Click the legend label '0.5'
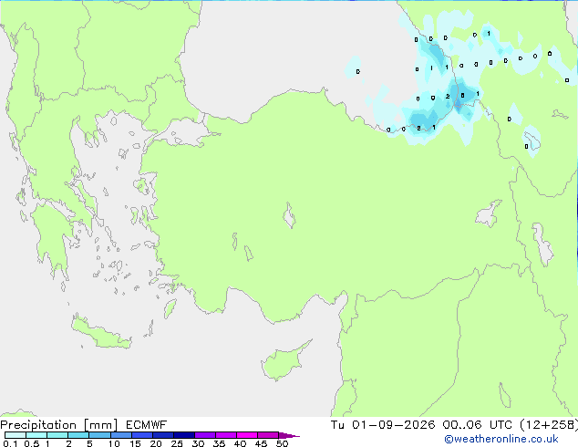 pyautogui.click(x=31, y=443)
